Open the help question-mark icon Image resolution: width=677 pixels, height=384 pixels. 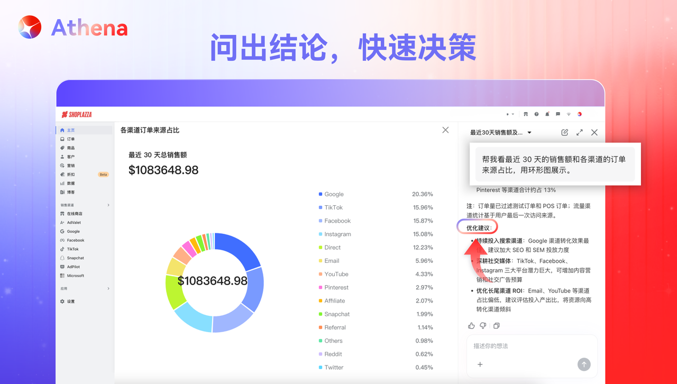click(x=536, y=114)
